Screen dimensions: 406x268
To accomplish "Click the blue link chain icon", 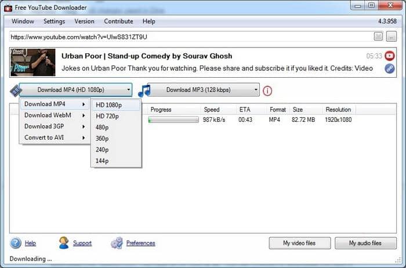I will coord(389,68).
